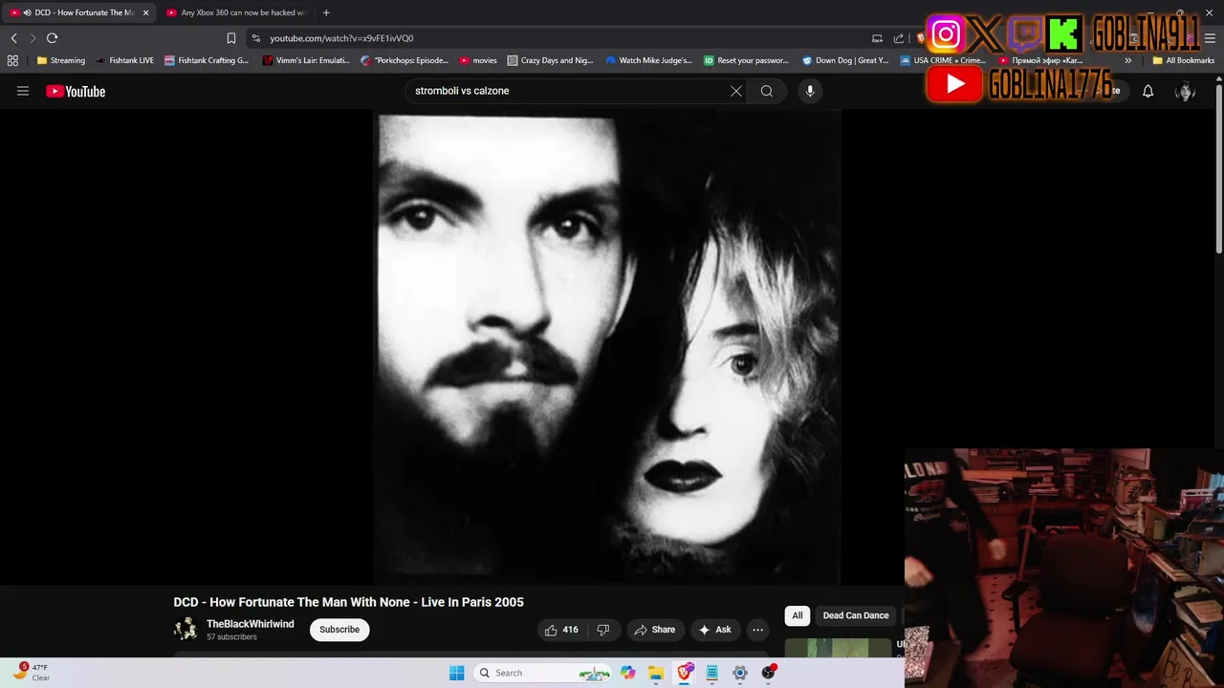Clear the search query with the X
The image size is (1224, 688).
pos(736,91)
